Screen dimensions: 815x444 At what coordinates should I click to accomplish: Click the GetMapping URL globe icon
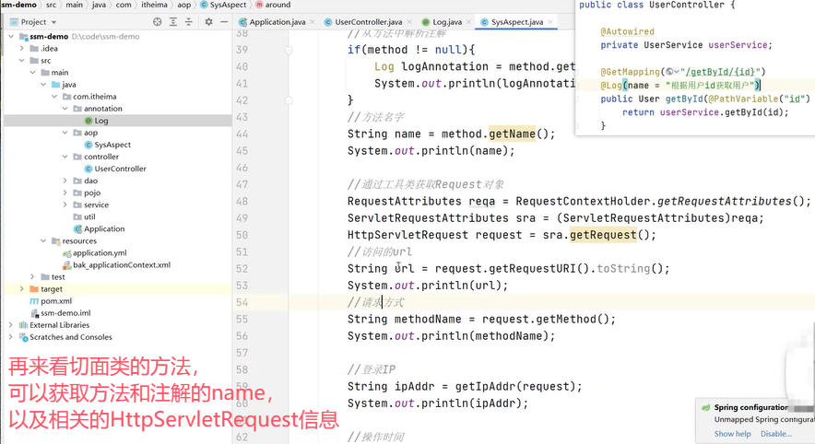[670, 72]
